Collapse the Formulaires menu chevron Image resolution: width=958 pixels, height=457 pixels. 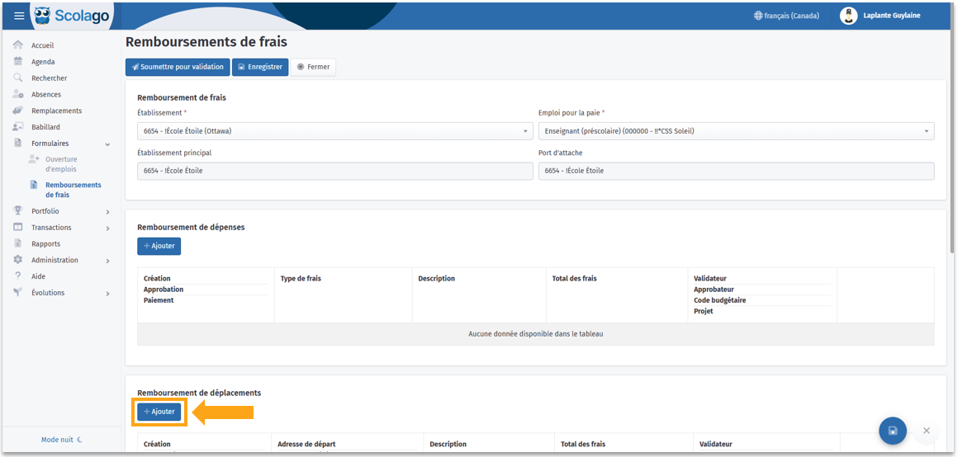click(x=107, y=144)
